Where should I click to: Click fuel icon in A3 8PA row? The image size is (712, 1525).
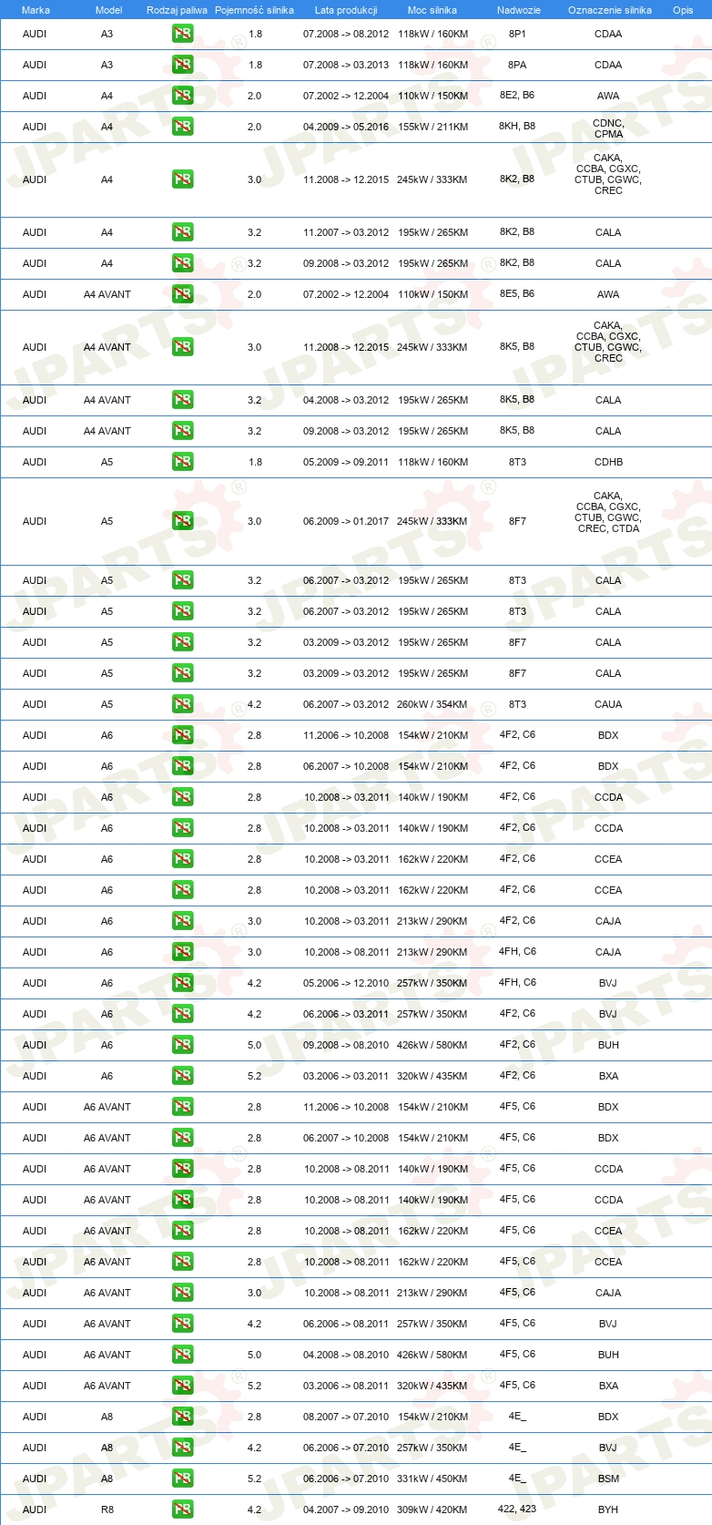pos(182,65)
